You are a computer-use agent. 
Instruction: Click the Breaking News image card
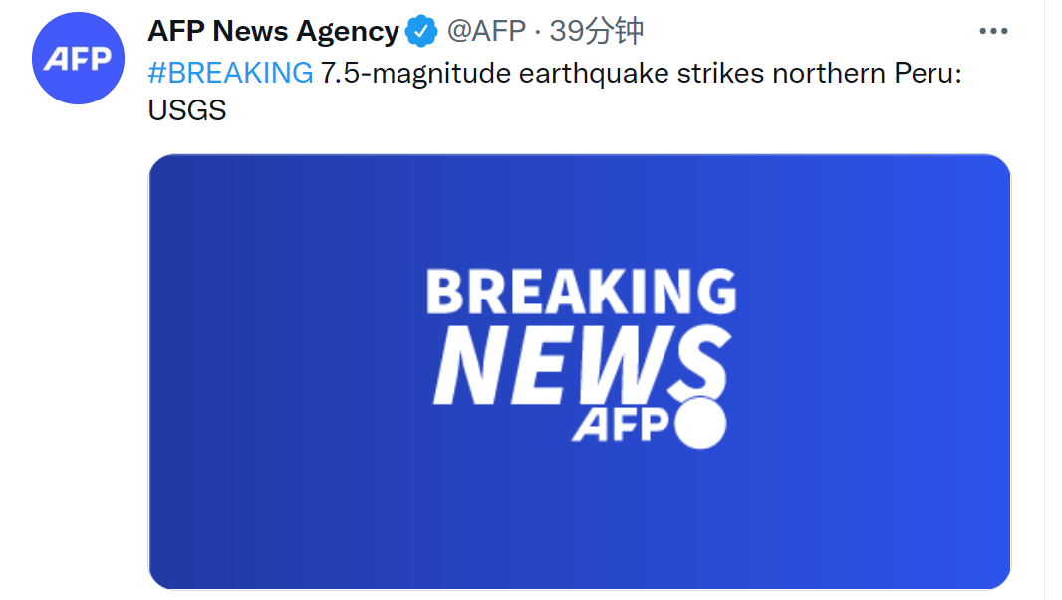pos(579,371)
